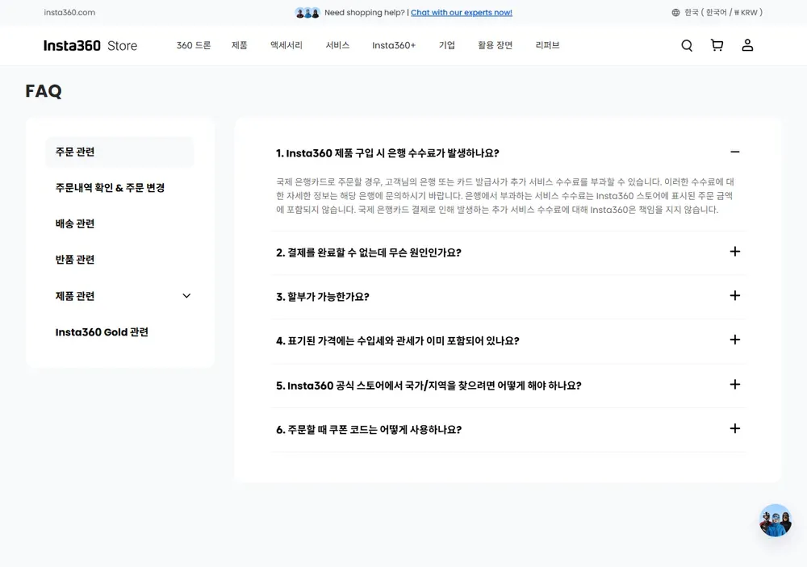Open the chat experts avatar bubble
The width and height of the screenshot is (807, 567).
click(776, 521)
